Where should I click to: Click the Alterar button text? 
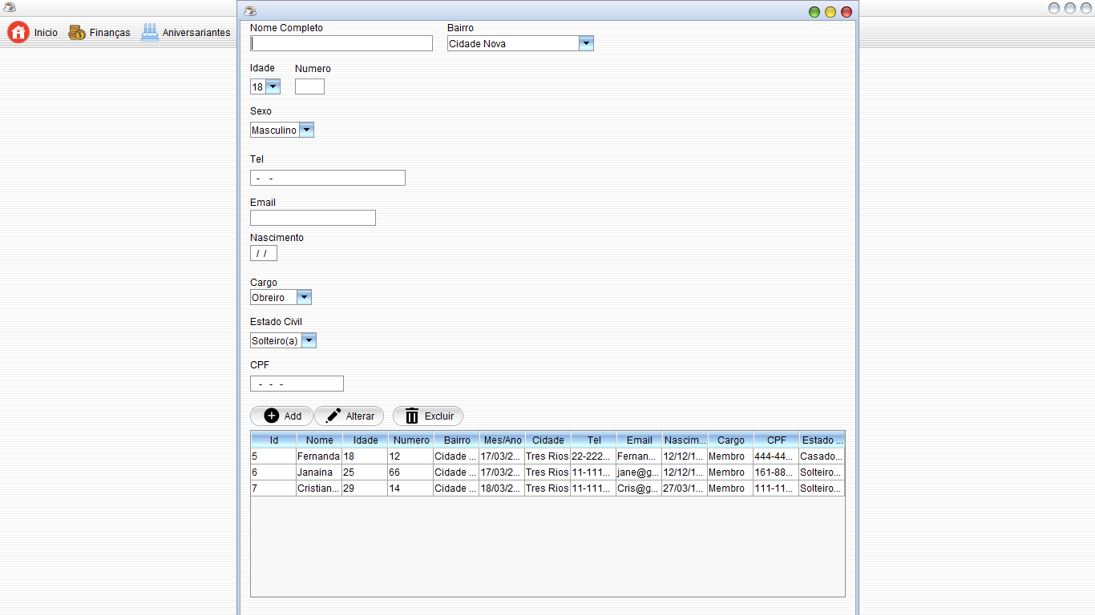point(360,416)
